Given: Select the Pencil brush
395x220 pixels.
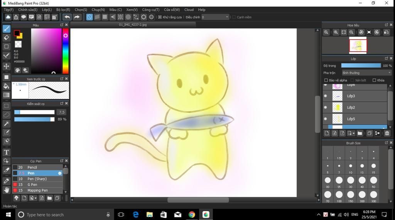Looking at the screenshot, I should tap(37, 167).
